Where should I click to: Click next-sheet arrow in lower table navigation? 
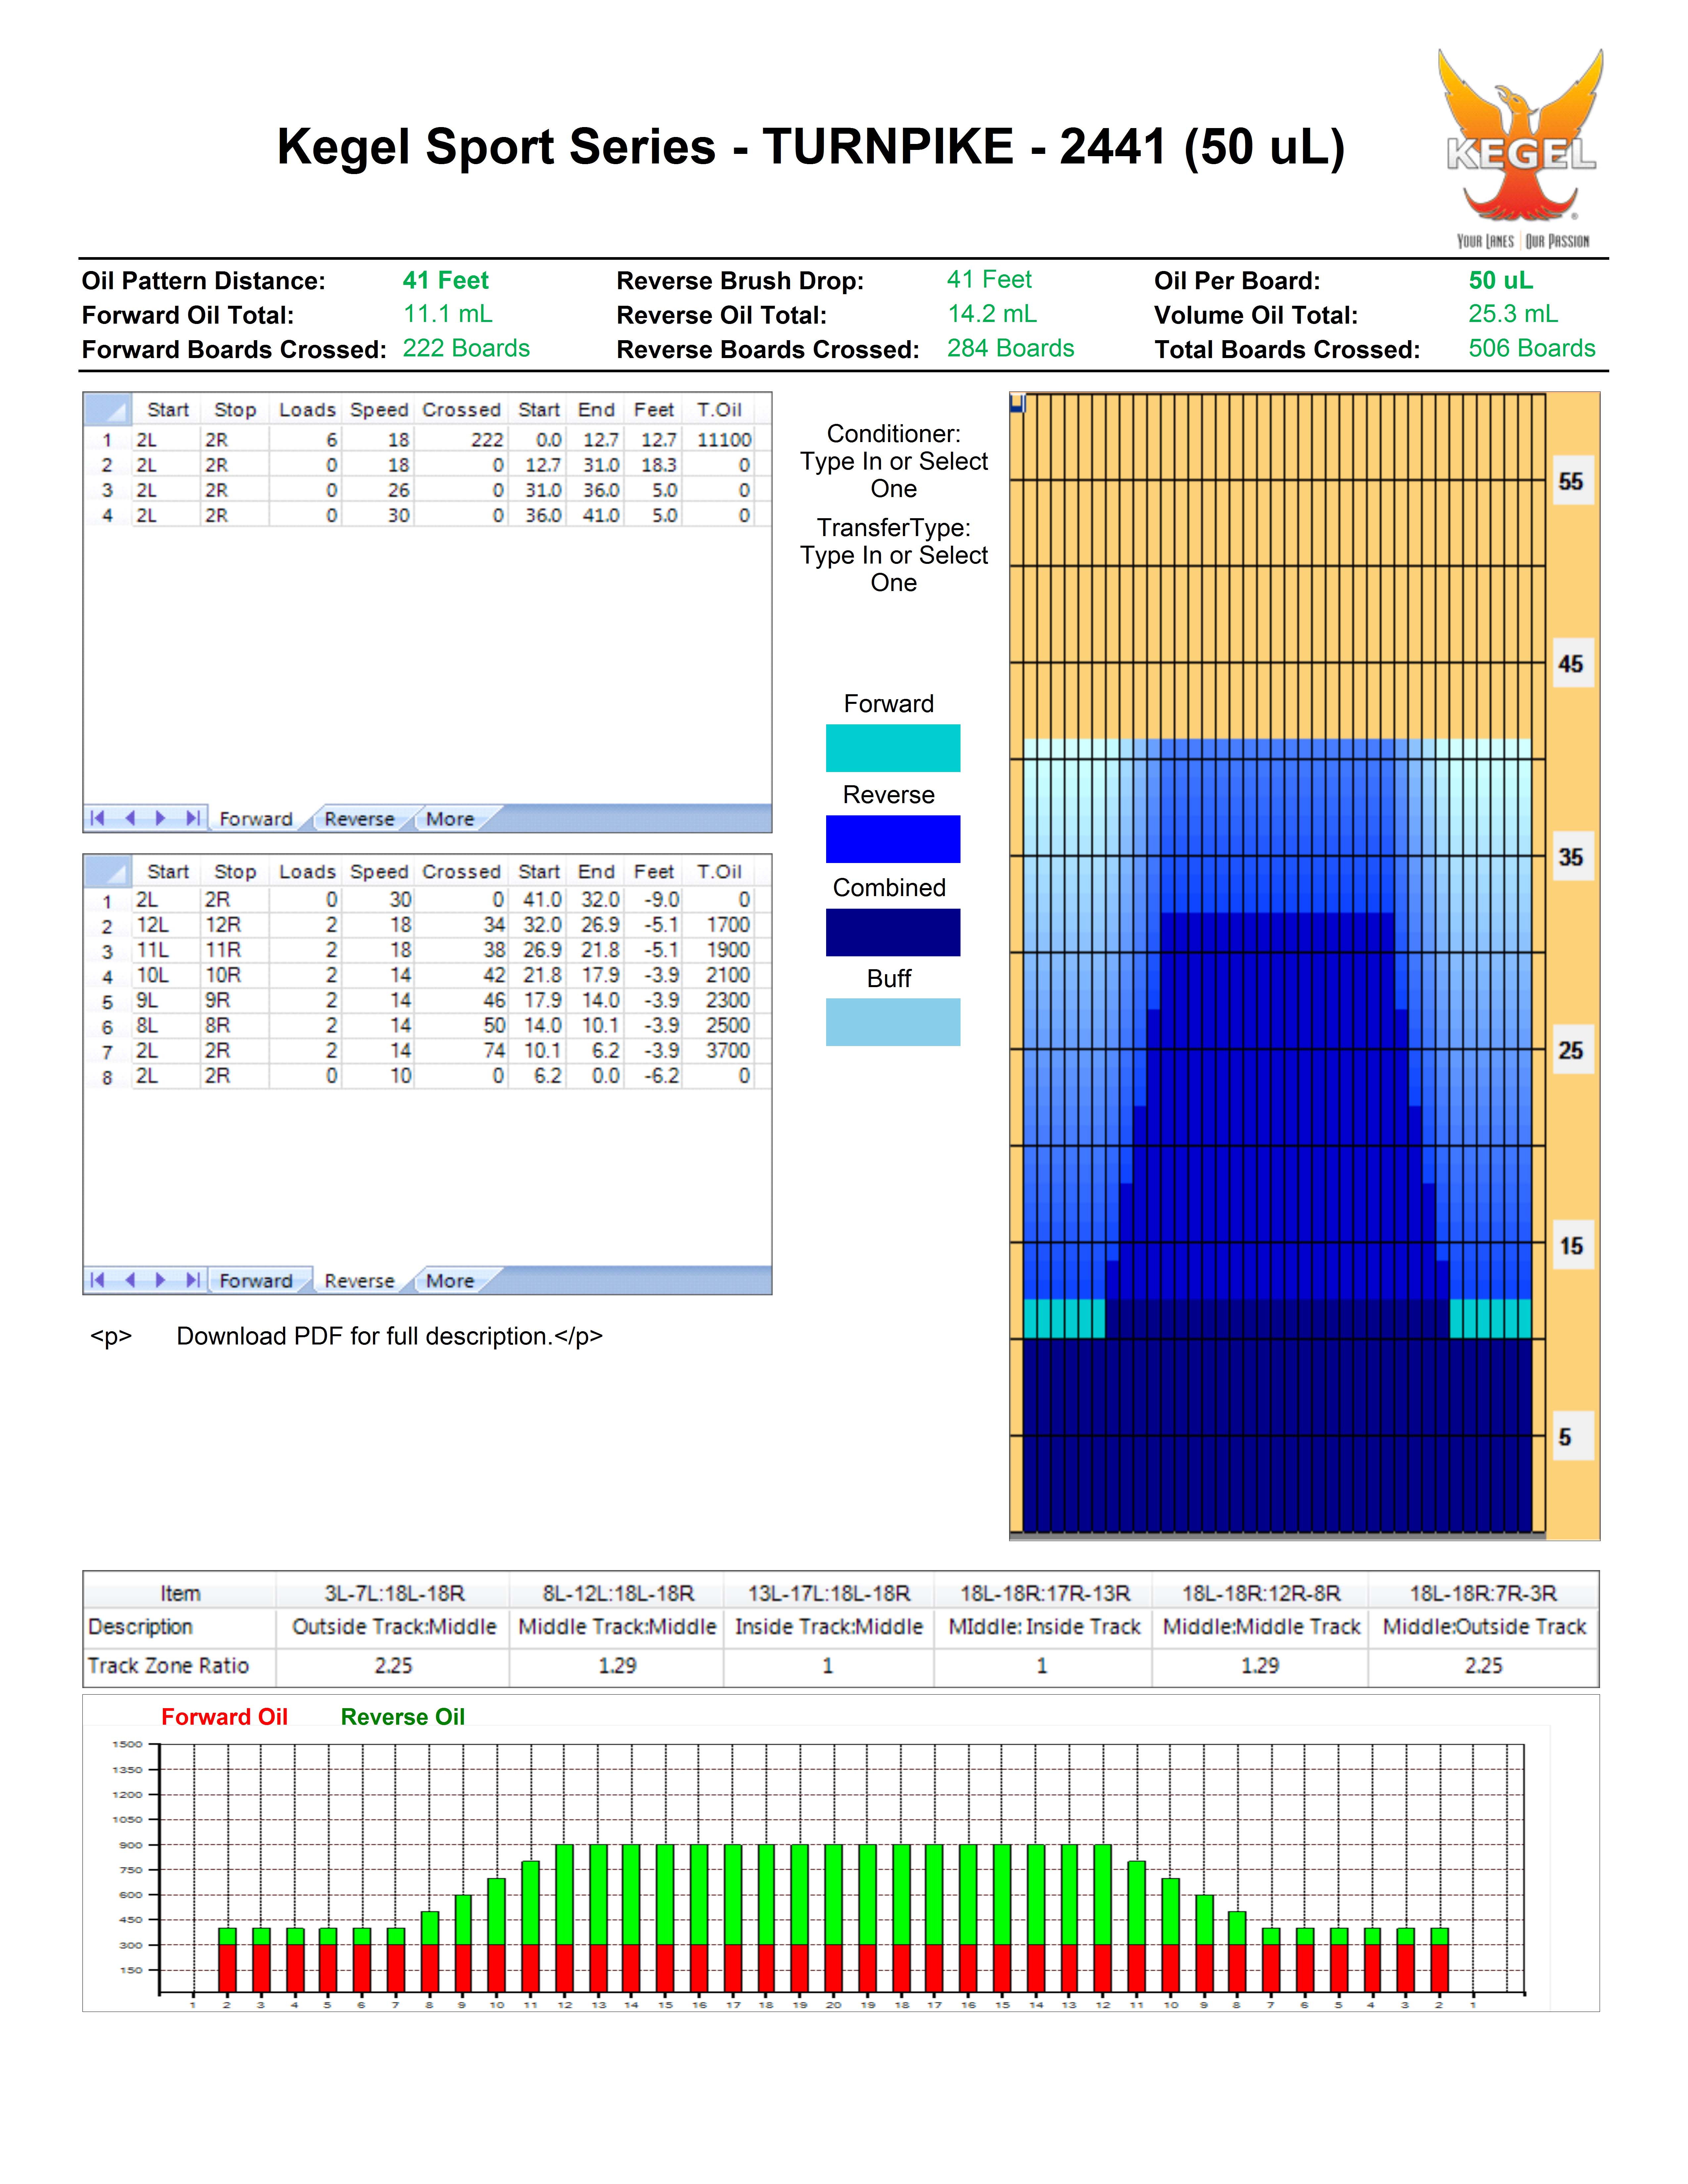(x=160, y=1280)
